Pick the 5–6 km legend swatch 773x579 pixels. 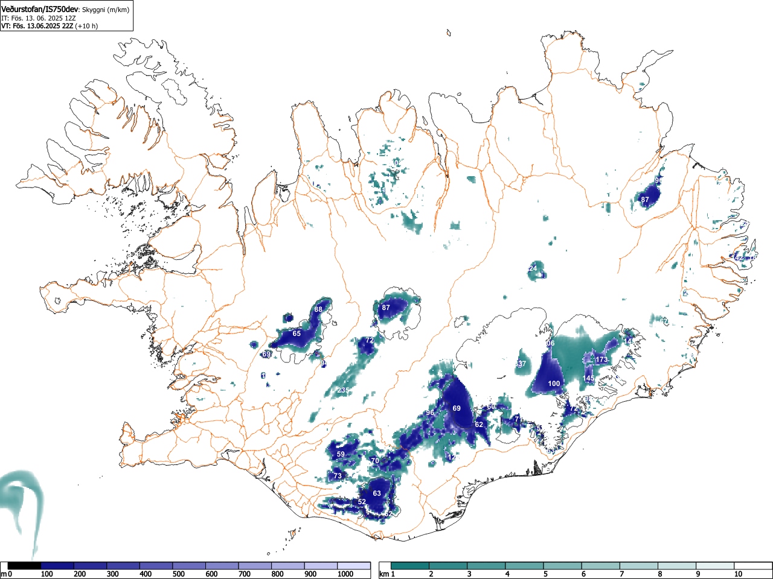click(x=563, y=566)
